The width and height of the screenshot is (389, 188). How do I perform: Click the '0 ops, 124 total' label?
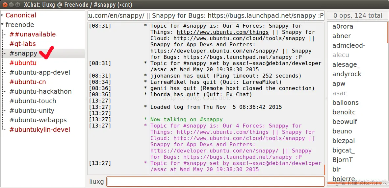pos(358,16)
